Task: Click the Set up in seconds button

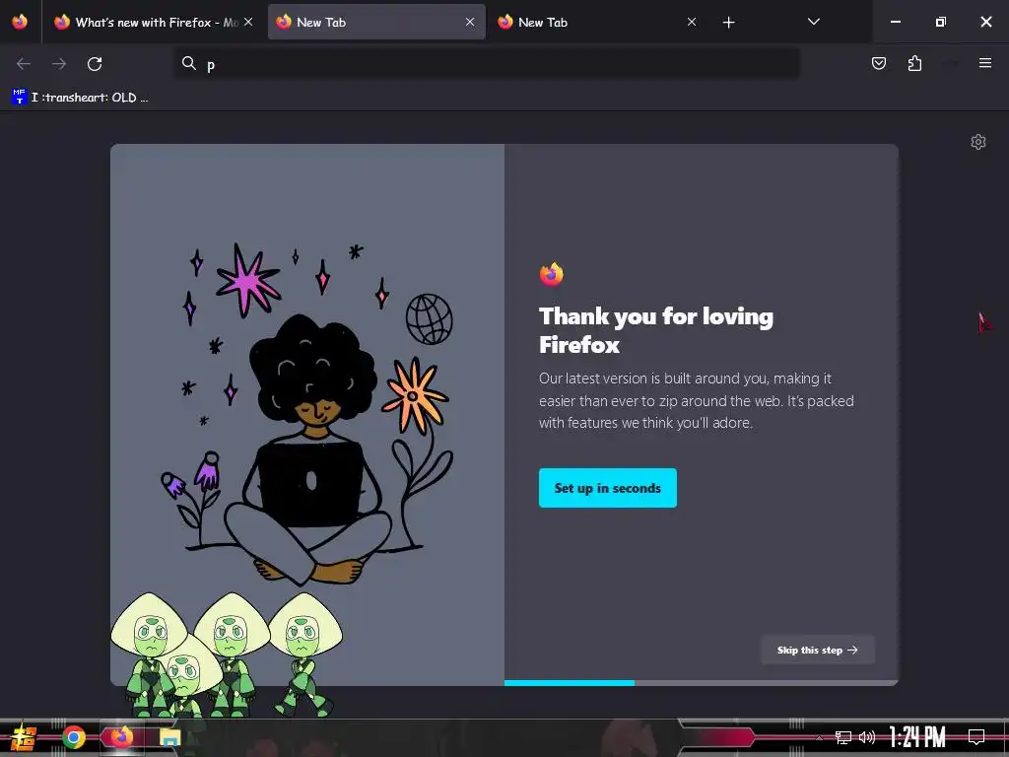Action: click(607, 488)
